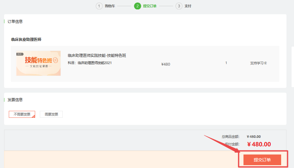The image size is (294, 168).
Task: Click the selected checkmark corner on 不需要发票
Action: 33,116
